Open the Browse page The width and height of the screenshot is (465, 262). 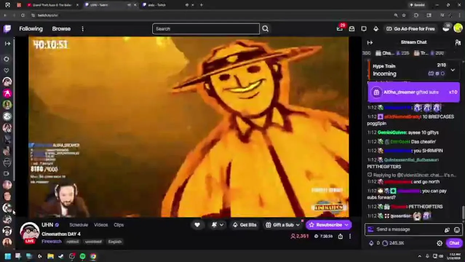click(x=61, y=29)
